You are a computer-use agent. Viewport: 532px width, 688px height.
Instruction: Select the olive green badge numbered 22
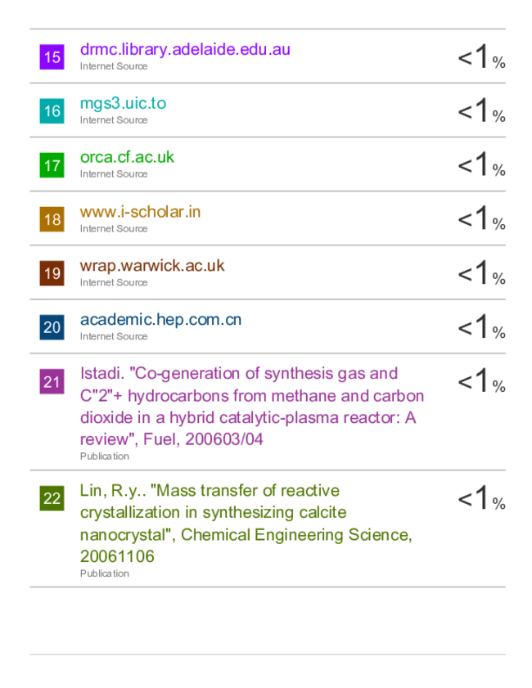(x=52, y=498)
